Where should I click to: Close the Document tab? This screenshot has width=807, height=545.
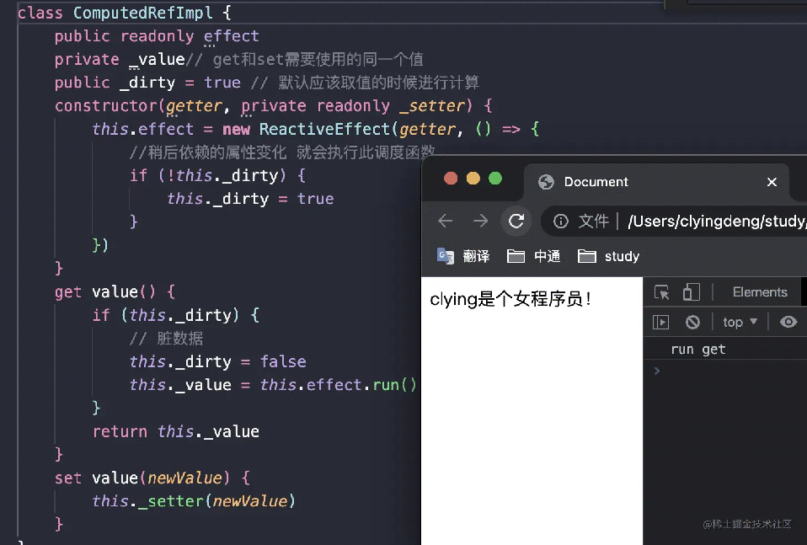click(x=771, y=182)
